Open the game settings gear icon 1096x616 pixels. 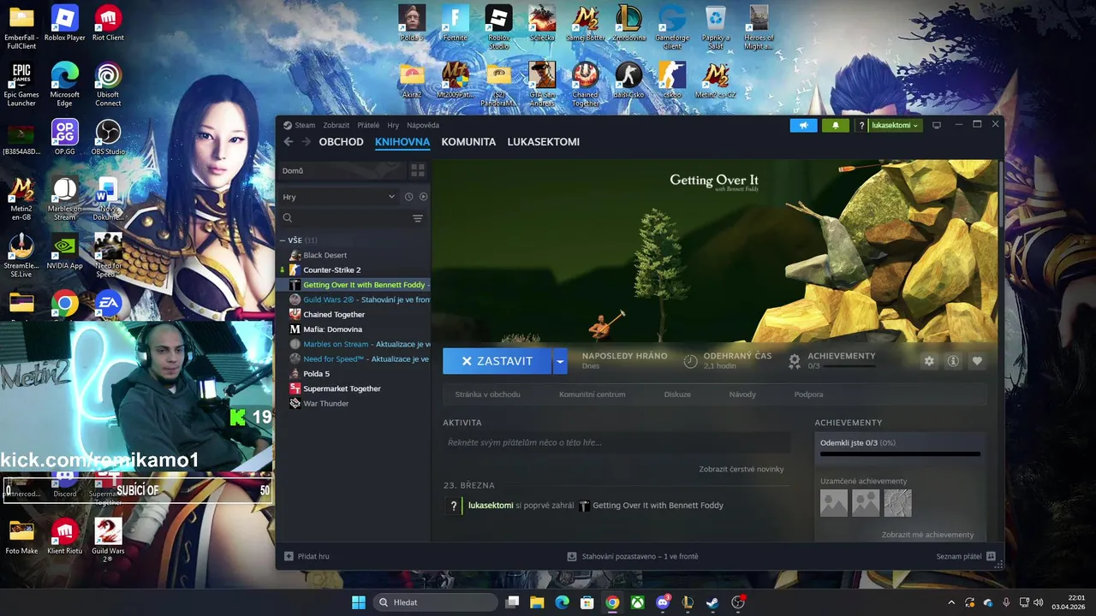pyautogui.click(x=929, y=361)
